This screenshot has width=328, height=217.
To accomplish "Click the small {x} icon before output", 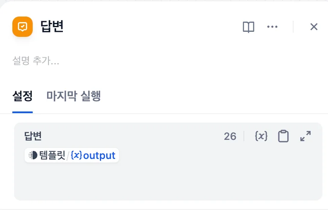I will pyautogui.click(x=76, y=156).
